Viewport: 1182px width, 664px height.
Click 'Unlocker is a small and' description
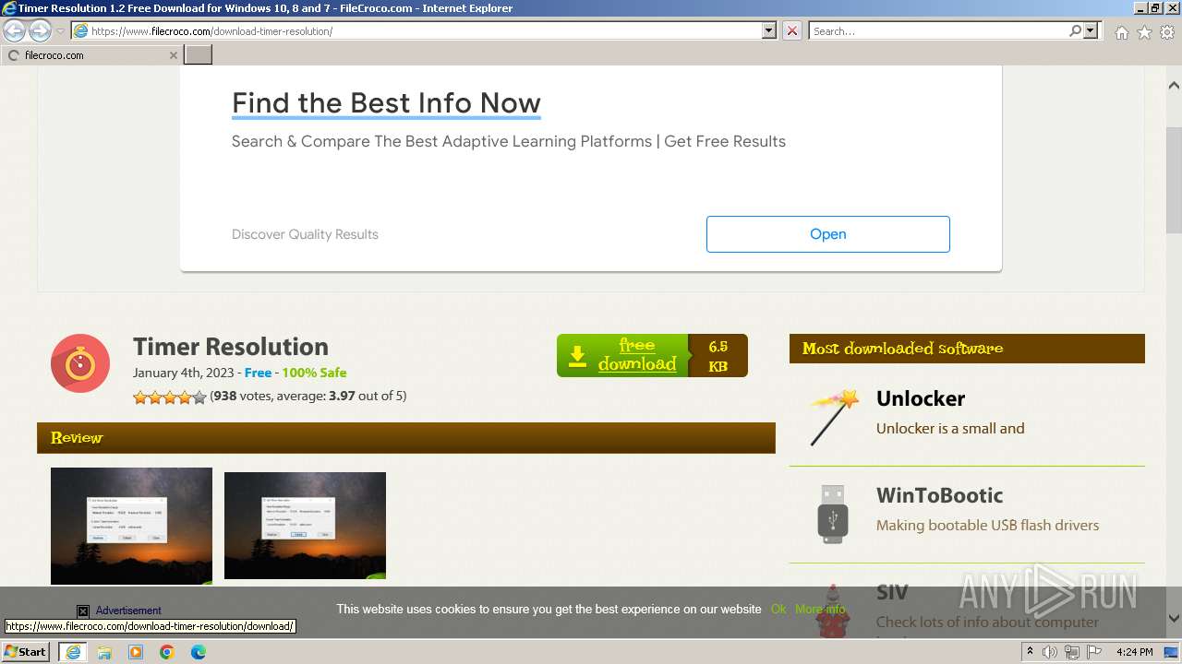[x=950, y=428]
